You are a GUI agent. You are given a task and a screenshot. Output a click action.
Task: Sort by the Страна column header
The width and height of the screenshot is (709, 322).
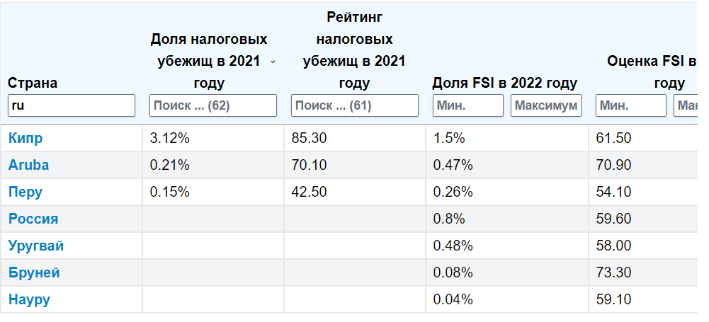click(x=33, y=83)
